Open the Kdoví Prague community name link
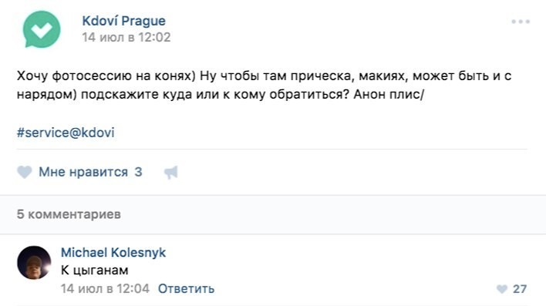 [123, 21]
